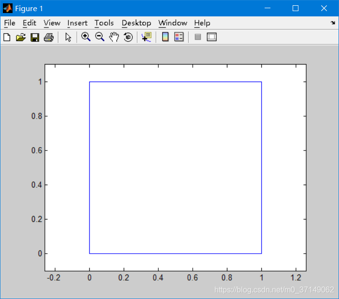Viewport: 339px width, 299px height.
Task: Open a file with the folder icon
Action: (21, 37)
